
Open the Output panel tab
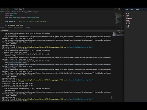10,28
